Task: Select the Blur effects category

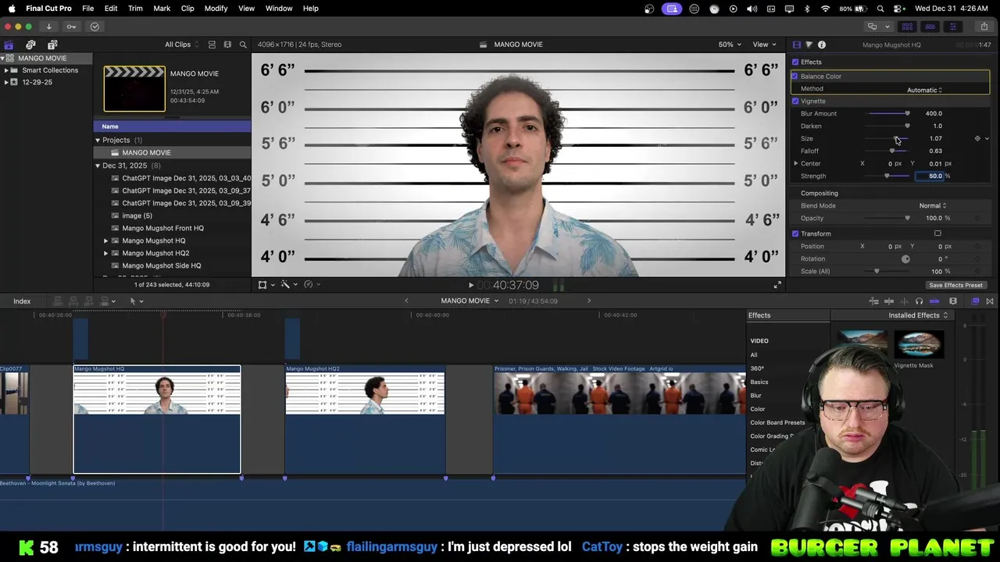Action: click(x=755, y=396)
